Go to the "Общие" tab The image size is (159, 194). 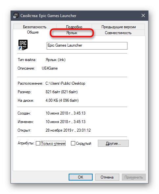33,32
